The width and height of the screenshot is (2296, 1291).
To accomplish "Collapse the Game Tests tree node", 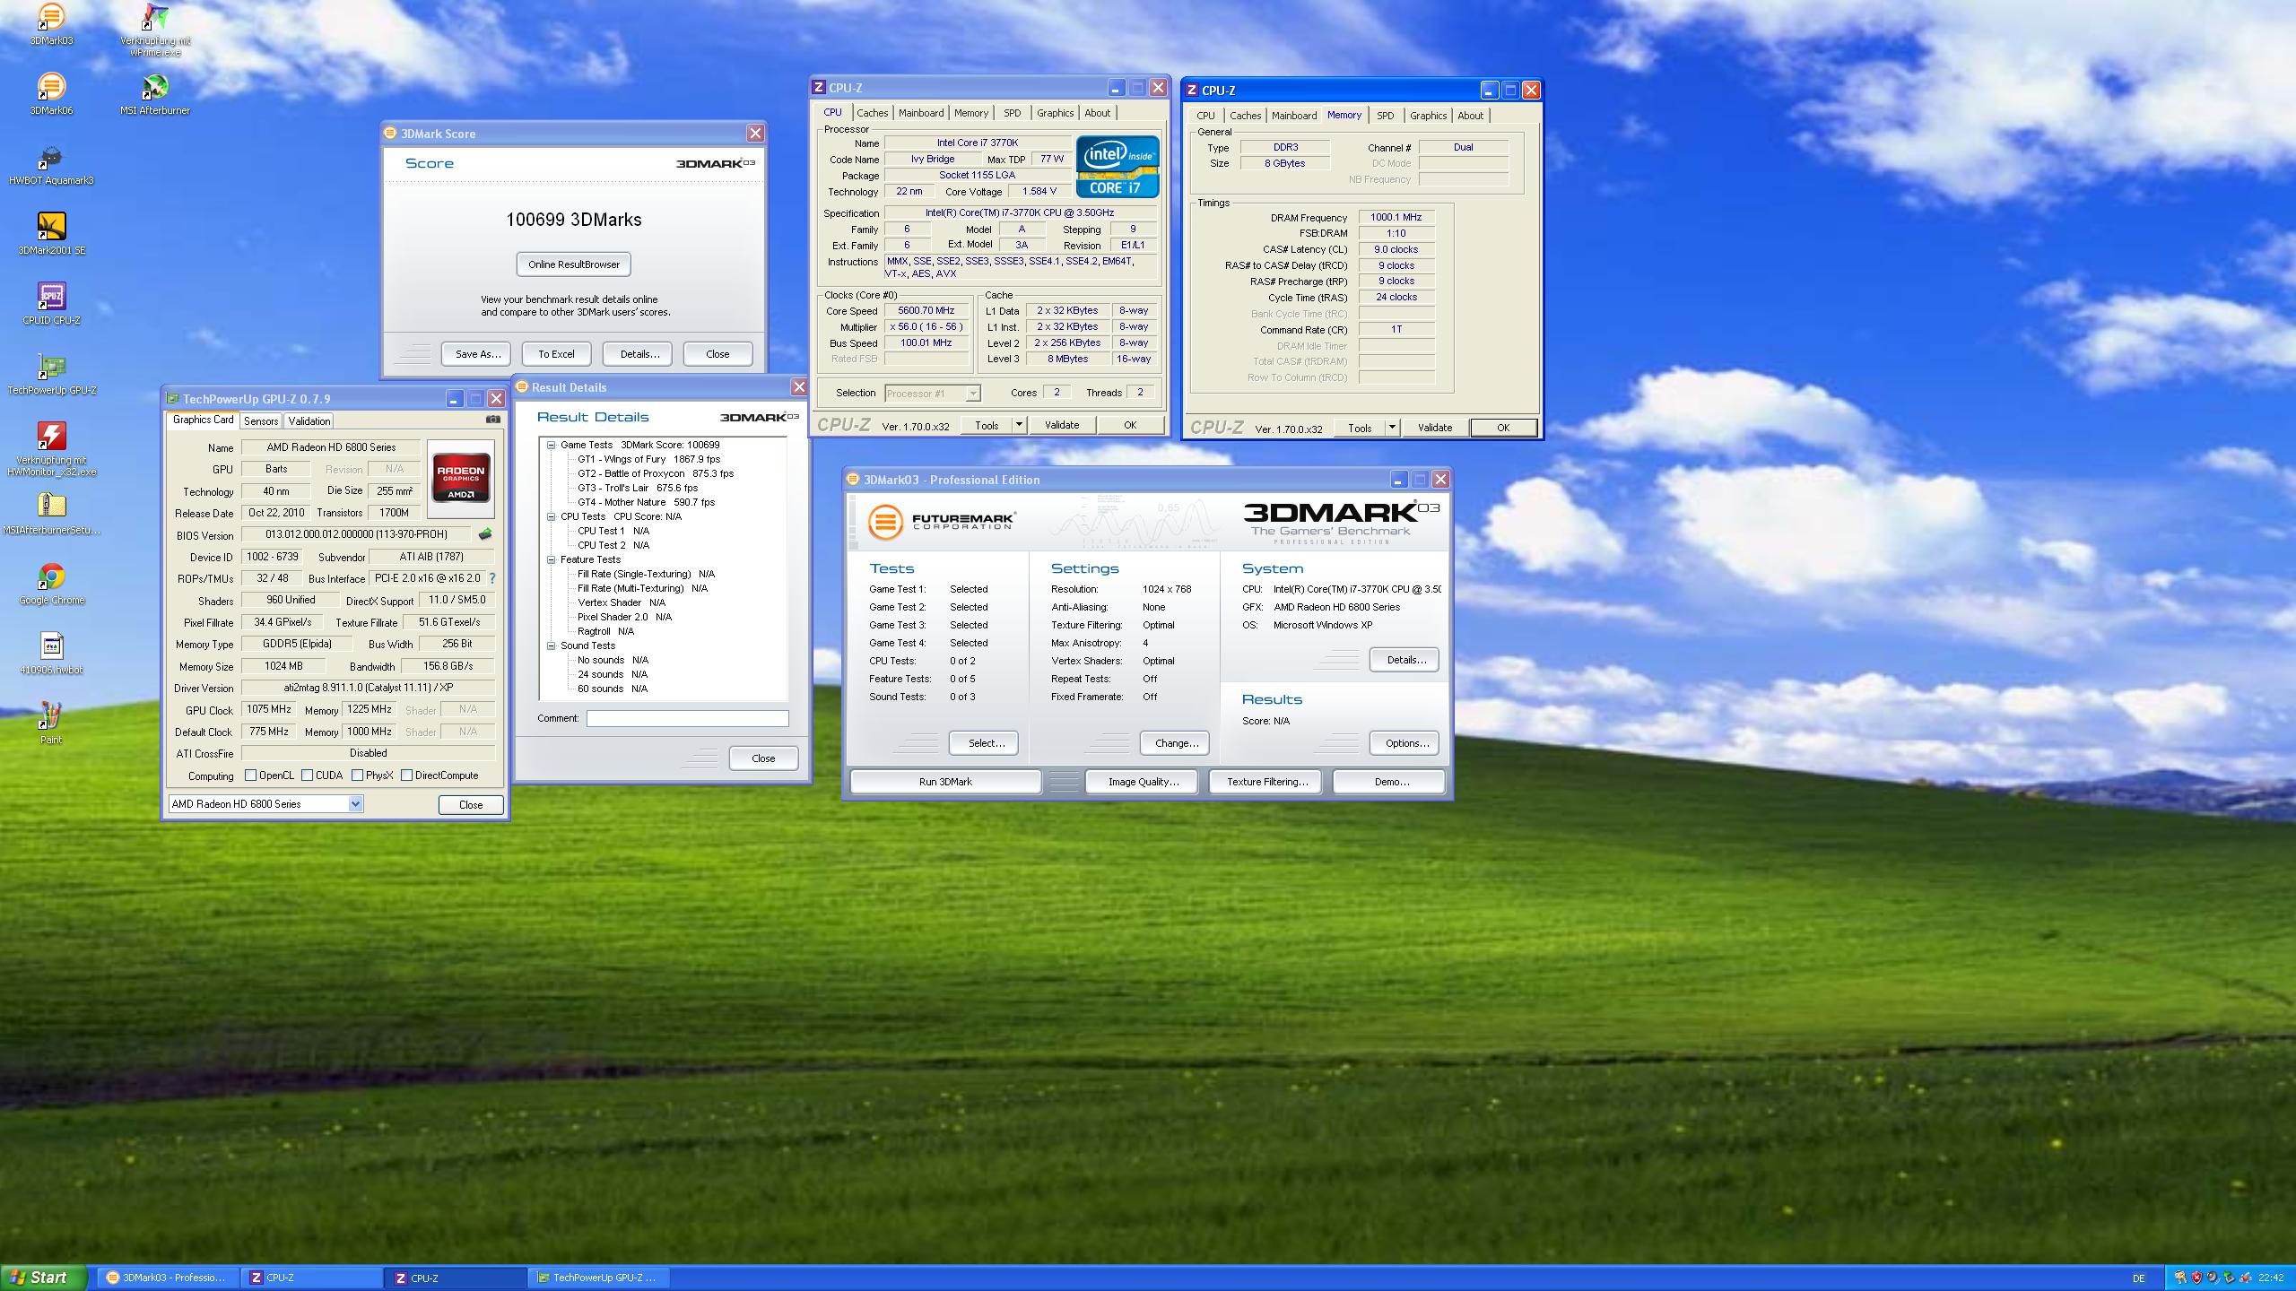I will 552,445.
